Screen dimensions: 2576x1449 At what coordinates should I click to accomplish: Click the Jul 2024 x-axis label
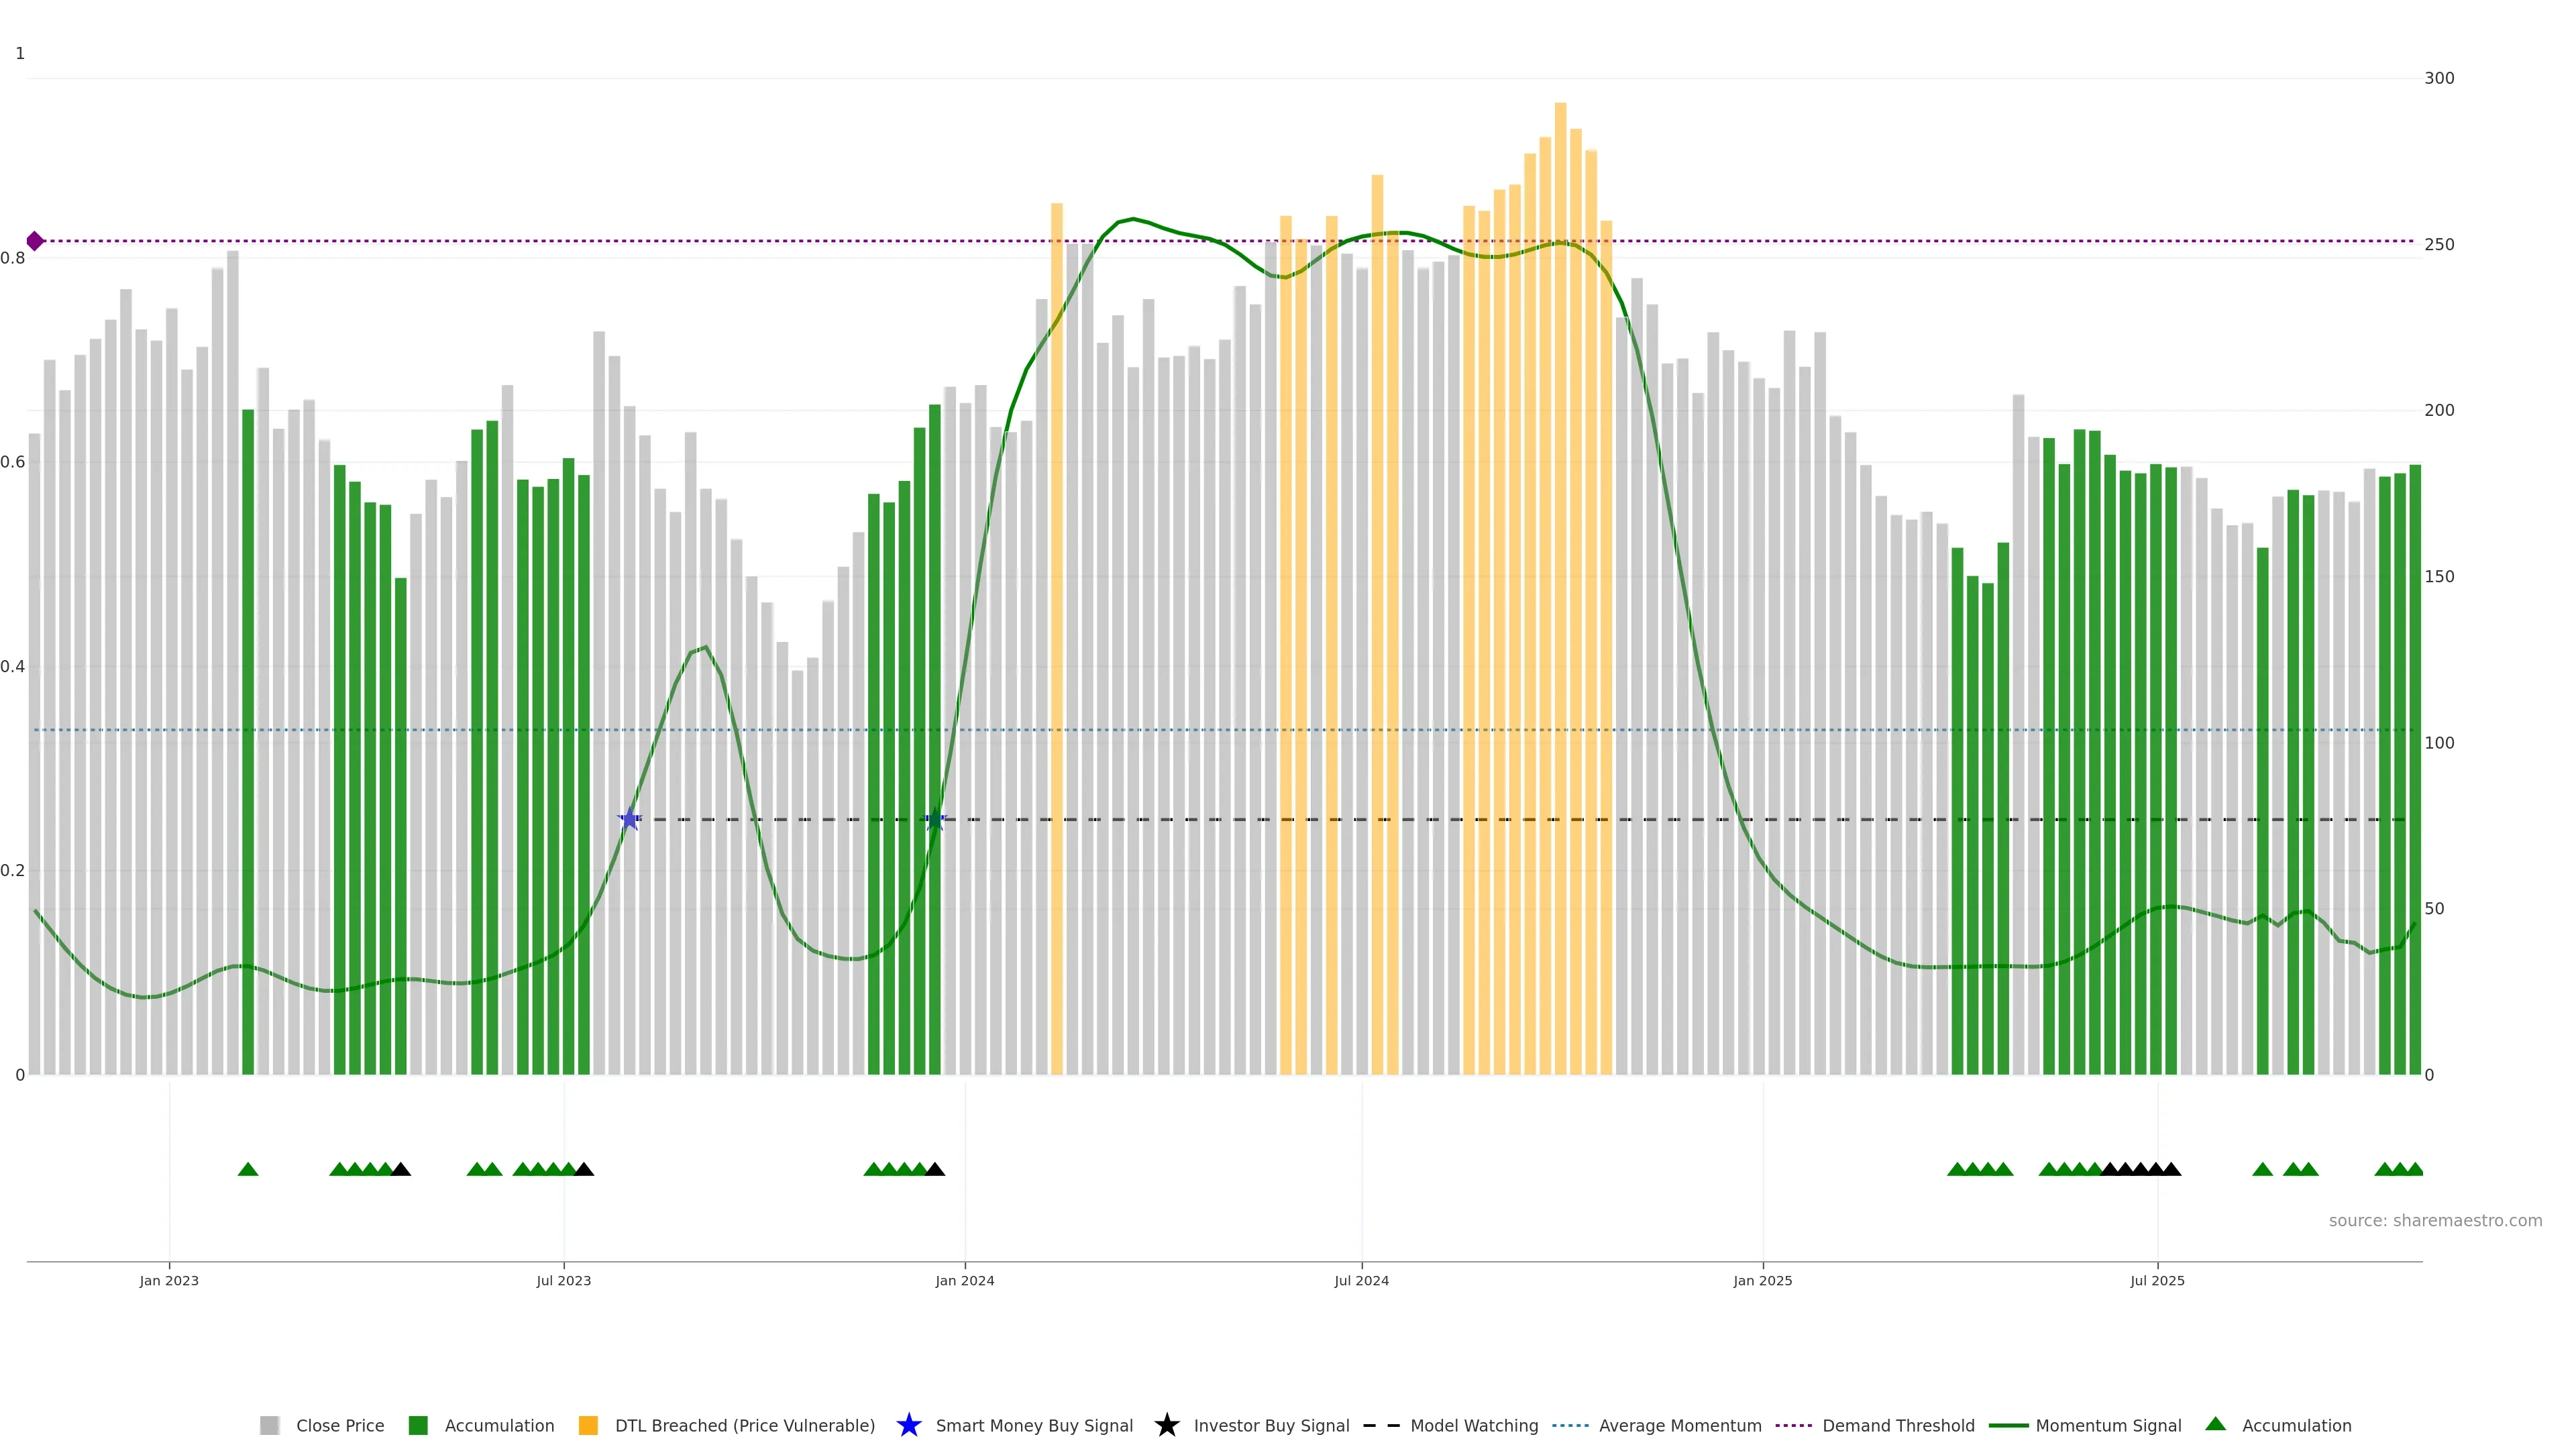click(x=1361, y=1280)
